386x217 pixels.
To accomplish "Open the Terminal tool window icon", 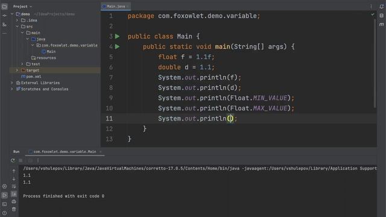I will click(x=4, y=204).
